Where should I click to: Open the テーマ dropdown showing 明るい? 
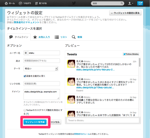coord(41,69)
